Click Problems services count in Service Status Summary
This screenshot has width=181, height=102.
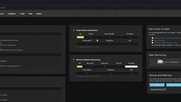pyautogui.click(x=111, y=73)
